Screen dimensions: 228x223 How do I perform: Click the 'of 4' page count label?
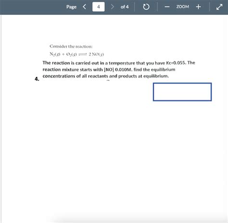[125, 7]
